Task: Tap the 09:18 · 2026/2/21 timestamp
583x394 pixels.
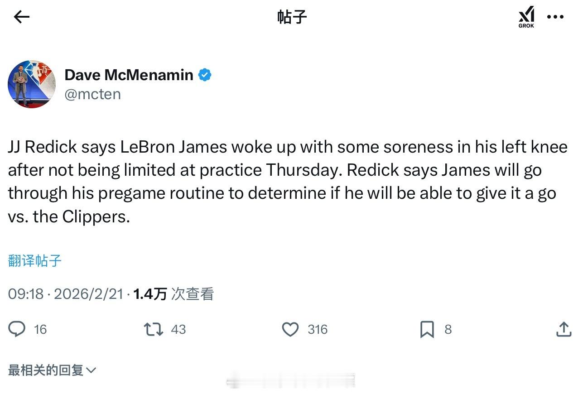Action: [65, 294]
